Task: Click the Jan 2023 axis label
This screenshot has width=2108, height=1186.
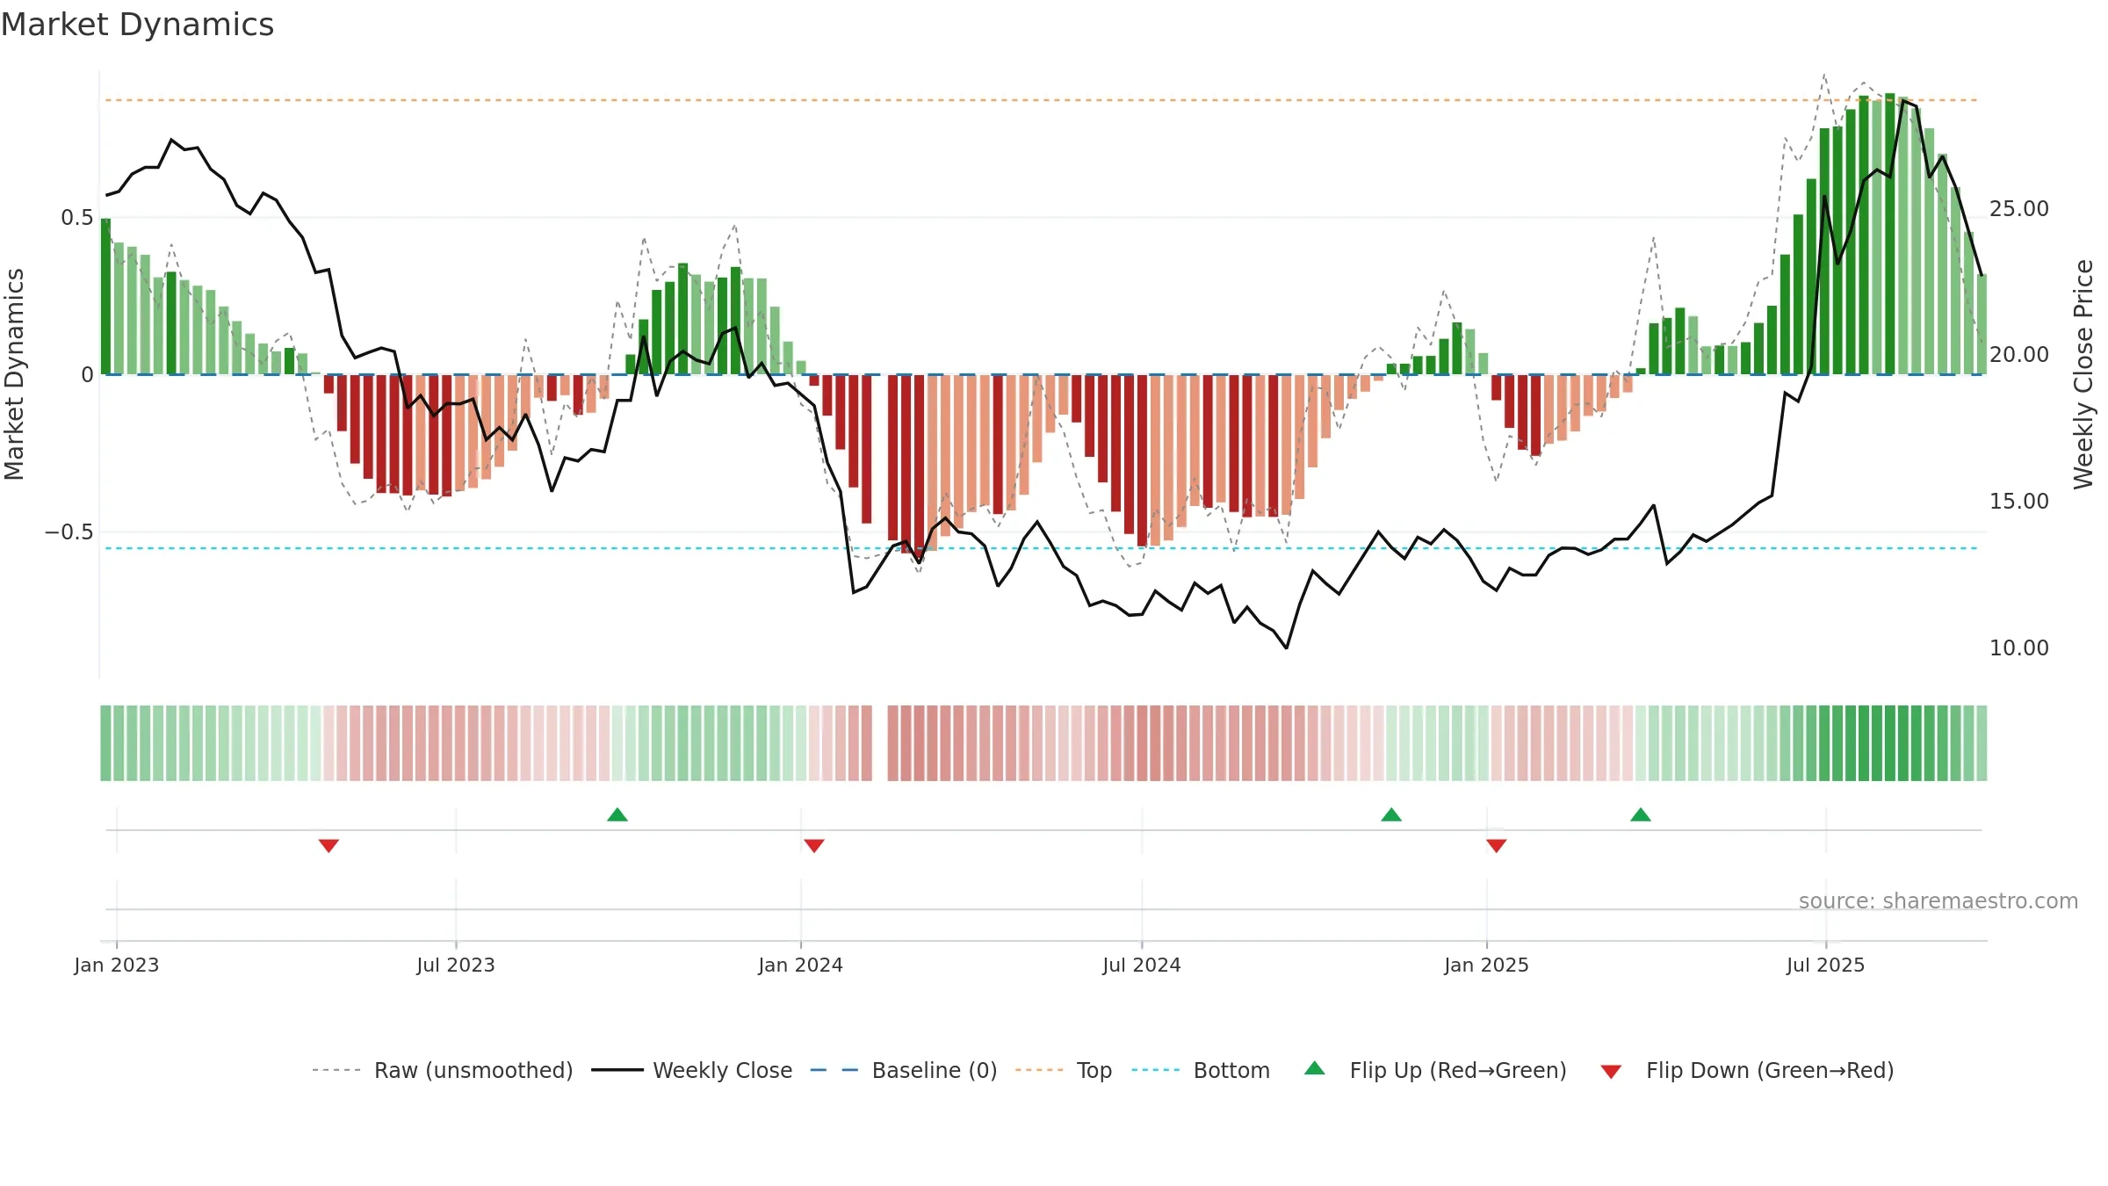Action: coord(117,965)
